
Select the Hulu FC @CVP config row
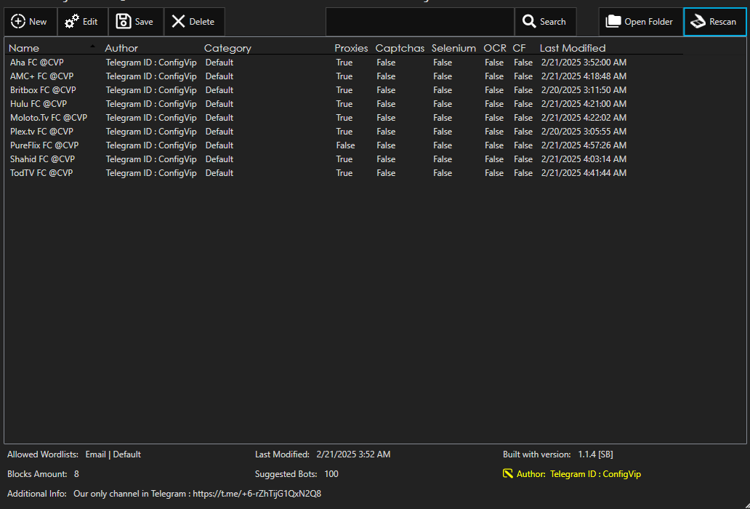(39, 104)
